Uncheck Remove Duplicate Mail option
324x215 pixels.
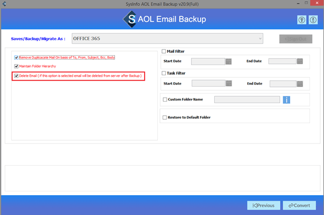[17, 57]
